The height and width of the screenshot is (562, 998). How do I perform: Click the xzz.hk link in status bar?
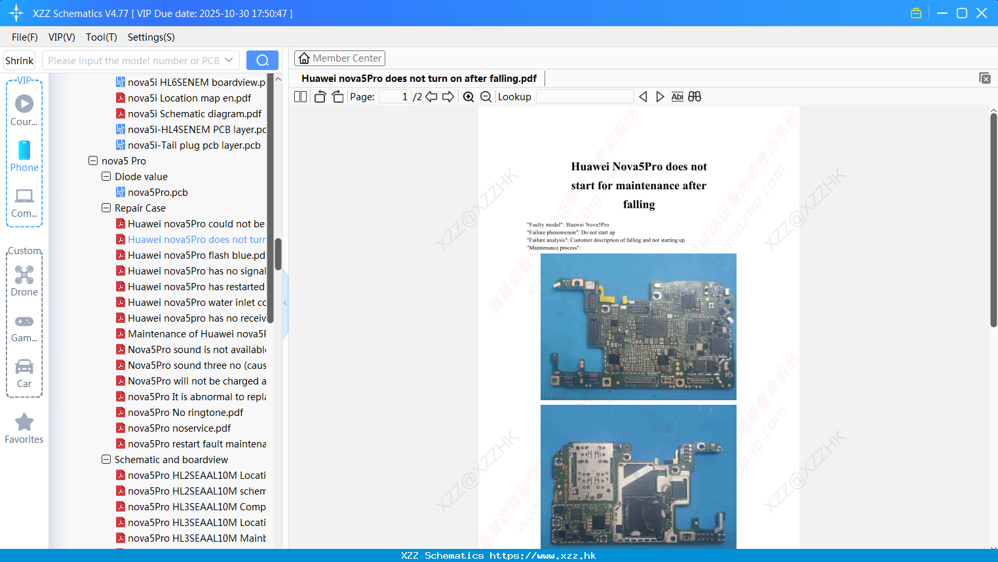(x=543, y=555)
